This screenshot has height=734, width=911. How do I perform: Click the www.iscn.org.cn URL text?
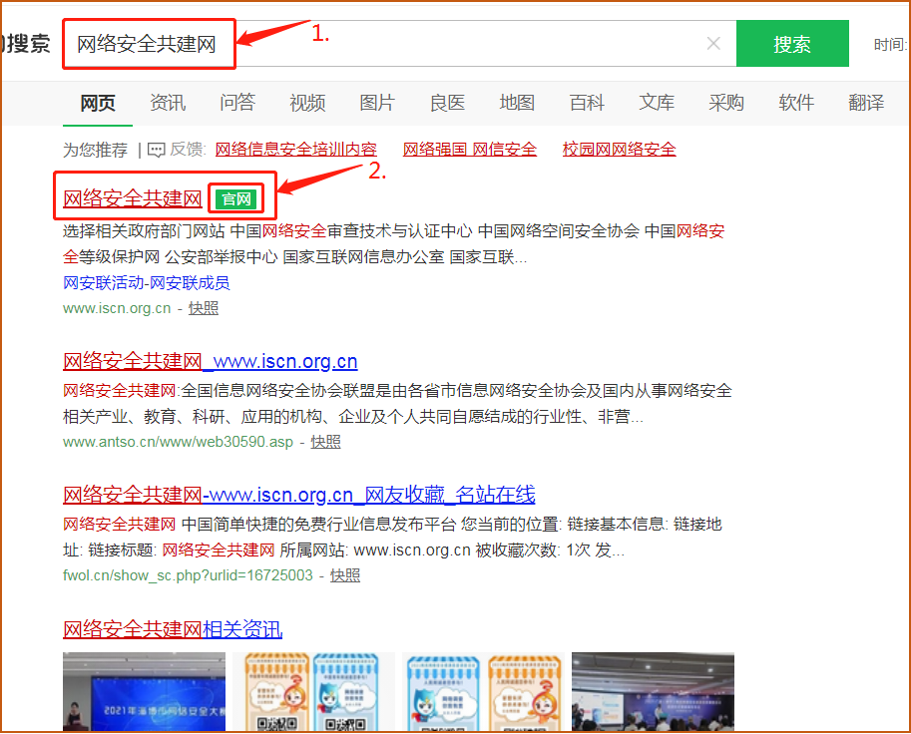pos(117,308)
